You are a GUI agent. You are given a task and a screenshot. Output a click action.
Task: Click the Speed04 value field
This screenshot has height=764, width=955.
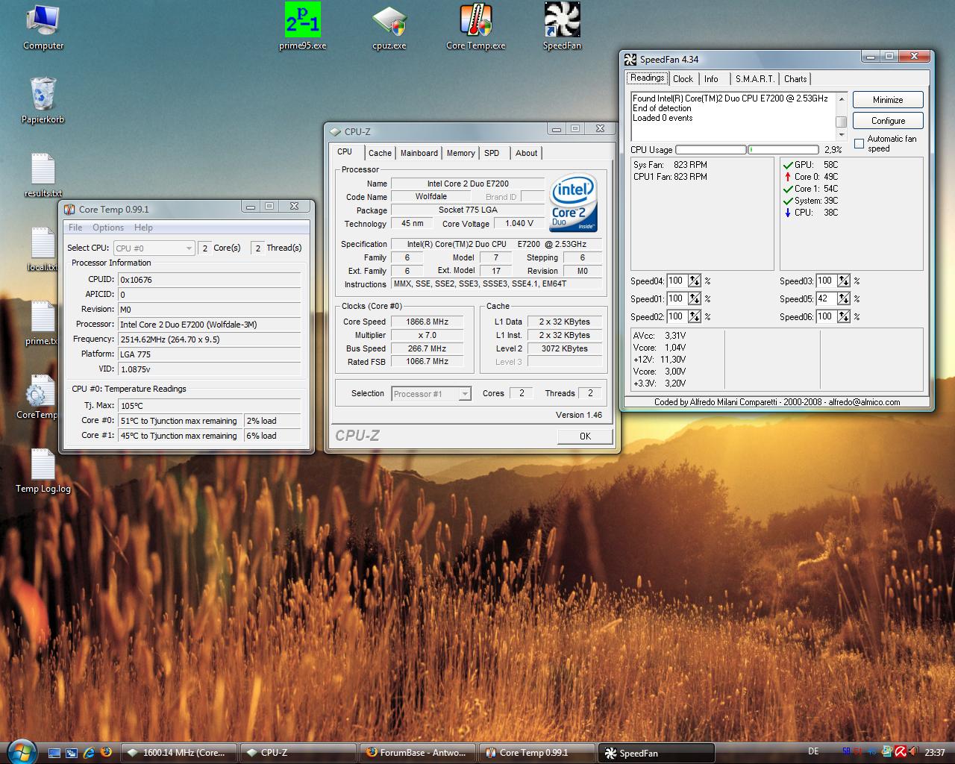(x=677, y=281)
